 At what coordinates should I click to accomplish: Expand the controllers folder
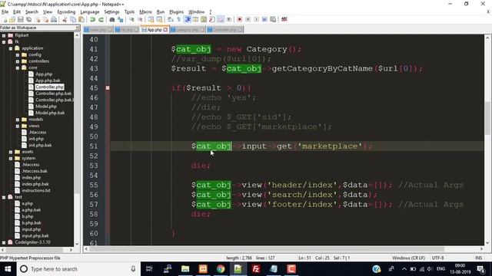coord(18,61)
